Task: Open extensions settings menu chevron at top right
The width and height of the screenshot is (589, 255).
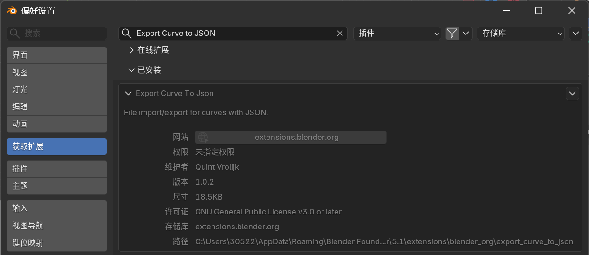Action: (575, 33)
